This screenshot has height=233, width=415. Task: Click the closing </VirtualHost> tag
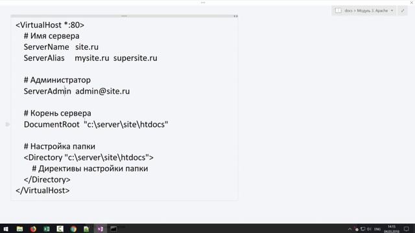43,190
